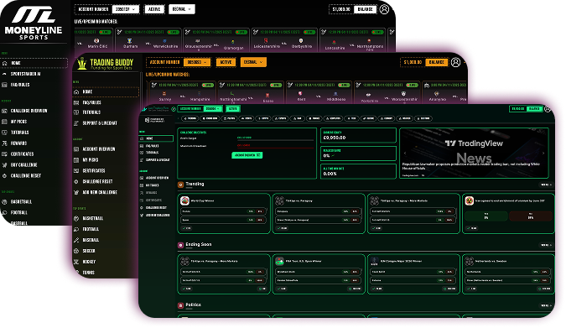Screen dimensions: 566x328
Task: Click green button in challenge objectives panel
Action: 247,155
